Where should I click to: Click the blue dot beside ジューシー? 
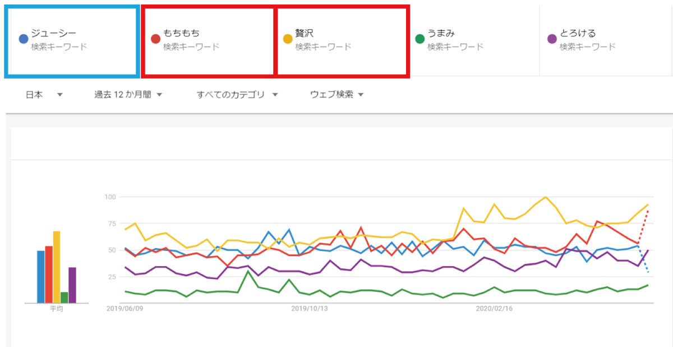tap(24, 39)
